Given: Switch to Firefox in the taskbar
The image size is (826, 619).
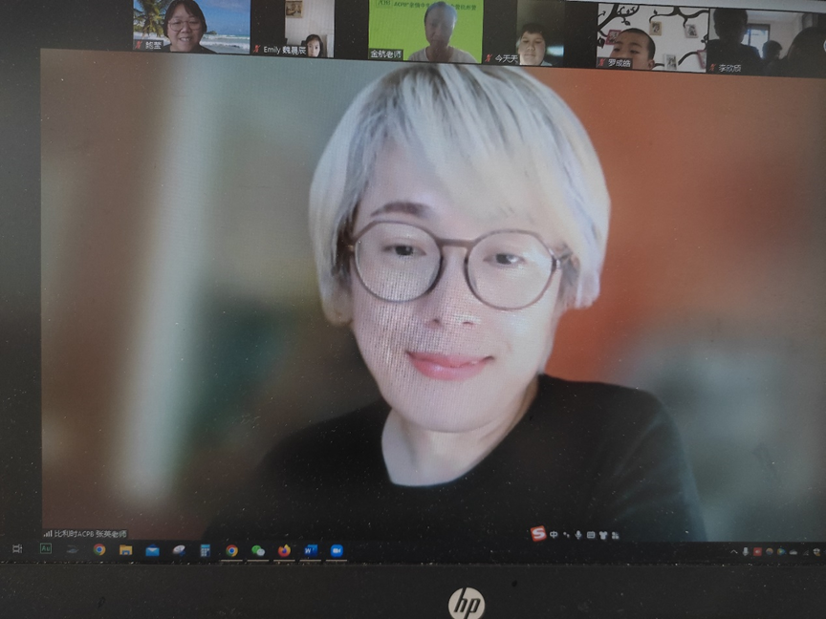Looking at the screenshot, I should click(285, 551).
